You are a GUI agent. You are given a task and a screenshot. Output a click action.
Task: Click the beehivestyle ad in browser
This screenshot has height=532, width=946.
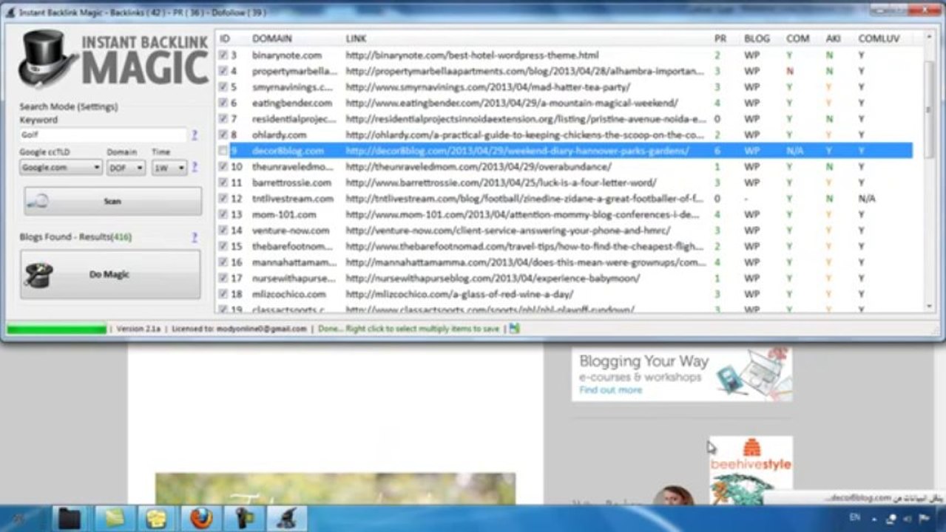[x=750, y=470]
